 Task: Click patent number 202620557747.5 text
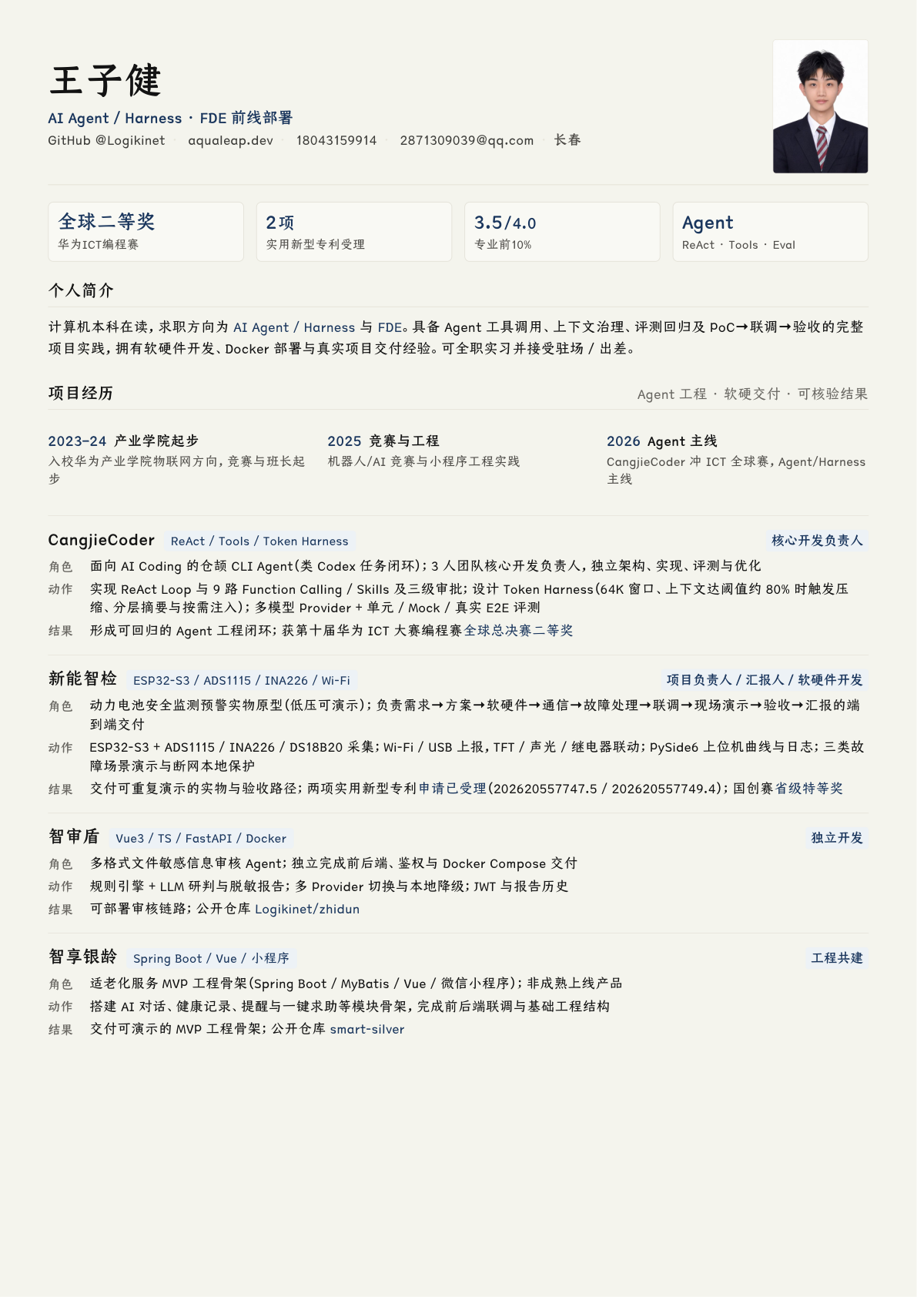coord(544,789)
